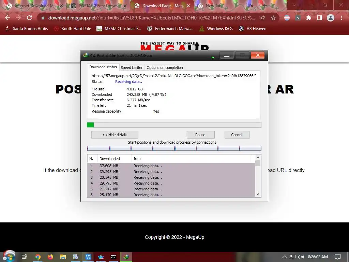Image resolution: width=349 pixels, height=262 pixels.
Task: Open File Explorer from the taskbar
Action: click(x=63, y=257)
